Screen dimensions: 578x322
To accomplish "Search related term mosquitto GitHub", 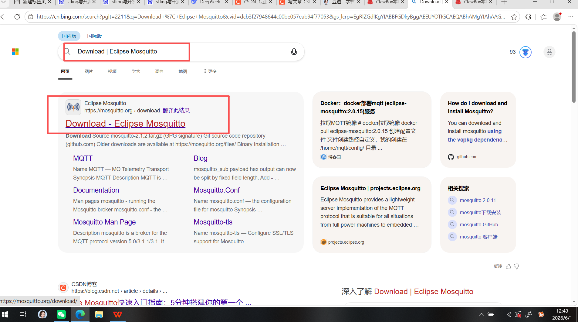I will [479, 225].
